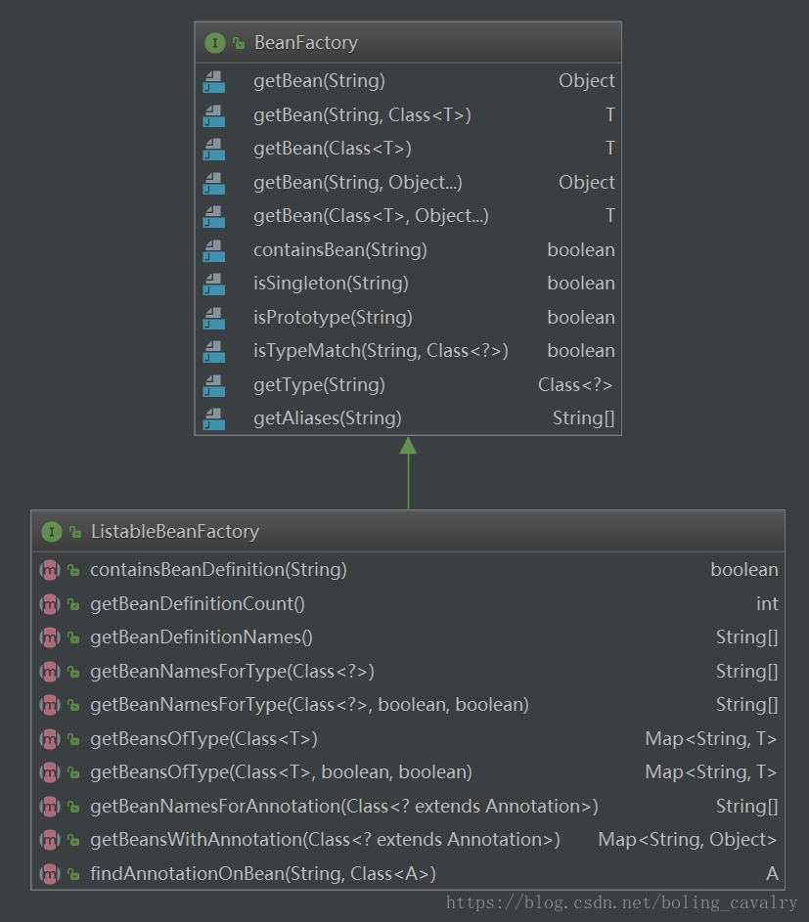809x922 pixels.
Task: Click the ListableBeanFactory interface icon
Action: (x=52, y=532)
